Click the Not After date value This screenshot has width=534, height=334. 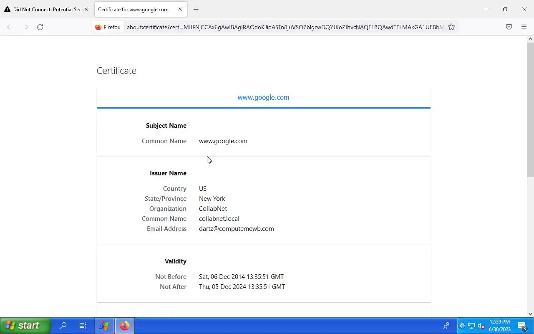(x=242, y=287)
